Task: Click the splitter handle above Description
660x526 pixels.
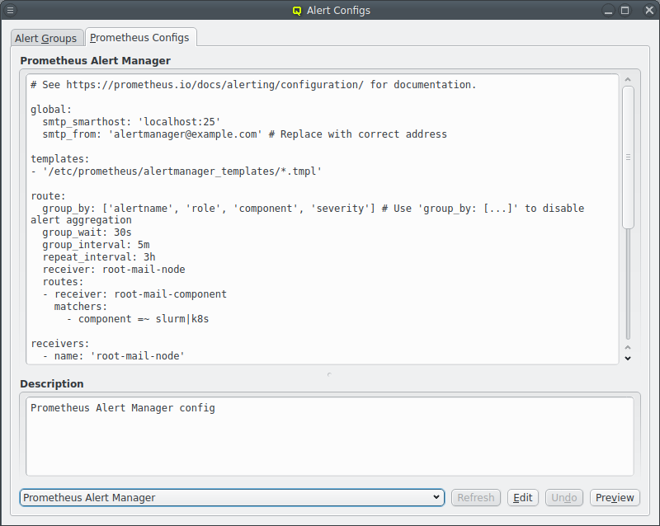Action: click(x=329, y=374)
